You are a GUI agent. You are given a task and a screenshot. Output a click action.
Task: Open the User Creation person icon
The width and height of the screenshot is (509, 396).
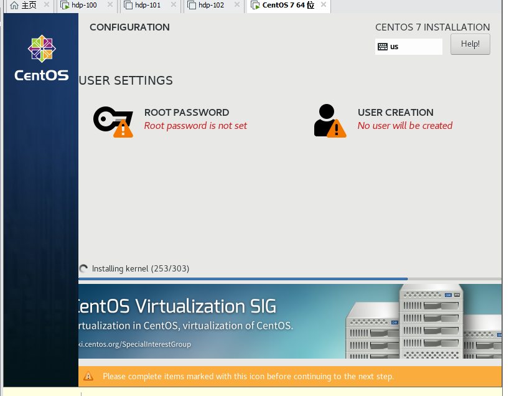click(x=330, y=121)
